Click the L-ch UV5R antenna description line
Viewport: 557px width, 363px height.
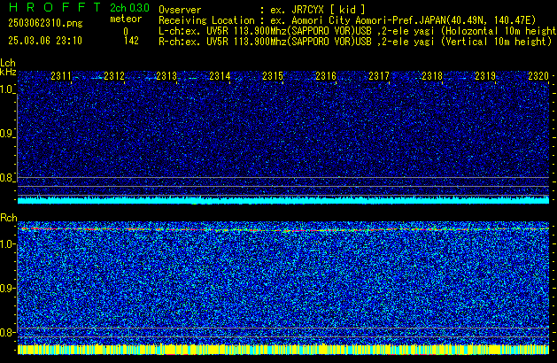358,31
